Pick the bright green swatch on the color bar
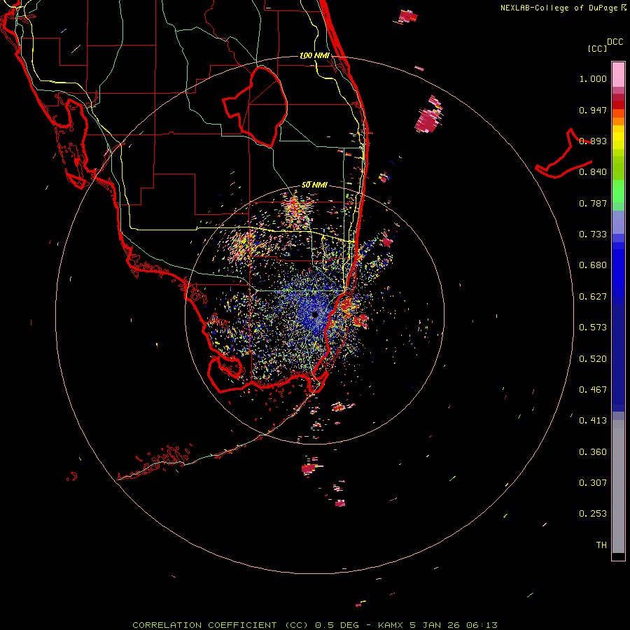Screen dimensions: 630x630 pos(618,191)
